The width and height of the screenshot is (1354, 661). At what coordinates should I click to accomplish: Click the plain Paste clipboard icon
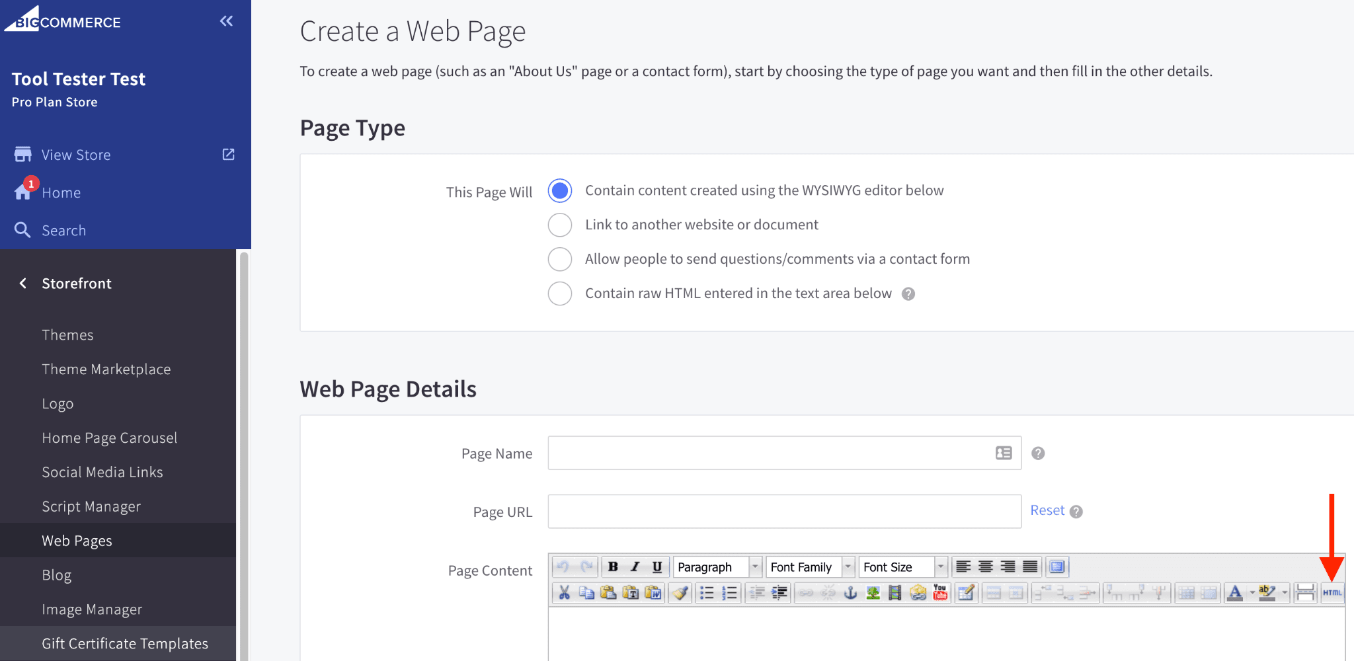[x=608, y=593]
